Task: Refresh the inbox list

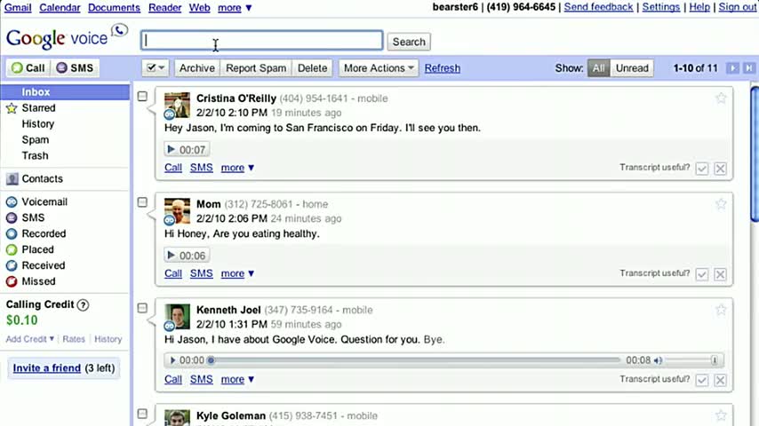Action: click(443, 68)
